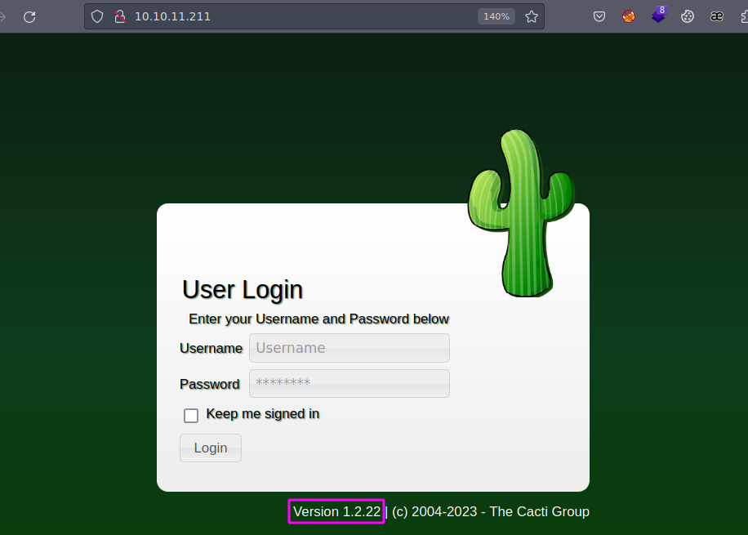
Task: Enable the Keep me signed in checkbox
Action: click(191, 415)
